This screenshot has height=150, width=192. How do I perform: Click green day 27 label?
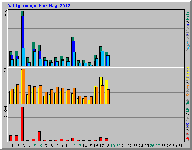point(157,146)
